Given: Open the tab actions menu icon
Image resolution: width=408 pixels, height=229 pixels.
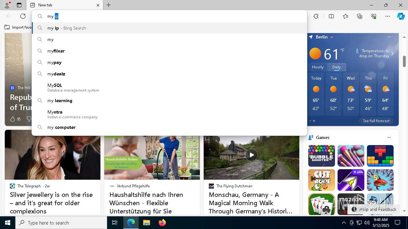Looking at the screenshot, I should pyautogui.click(x=19, y=5).
